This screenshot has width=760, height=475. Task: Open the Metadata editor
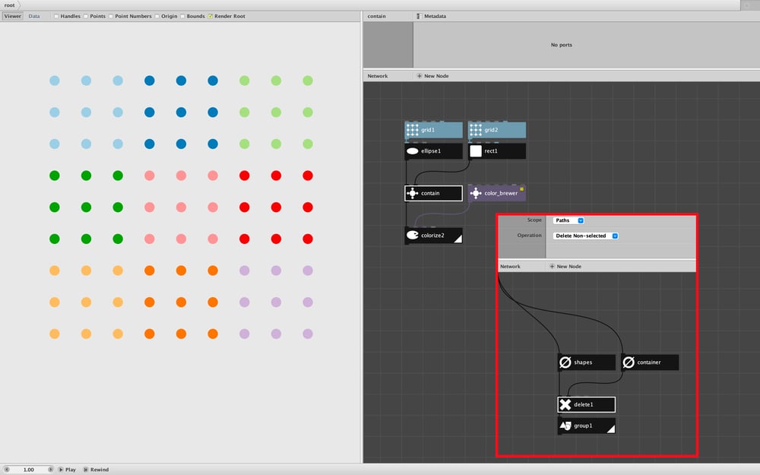[x=432, y=16]
